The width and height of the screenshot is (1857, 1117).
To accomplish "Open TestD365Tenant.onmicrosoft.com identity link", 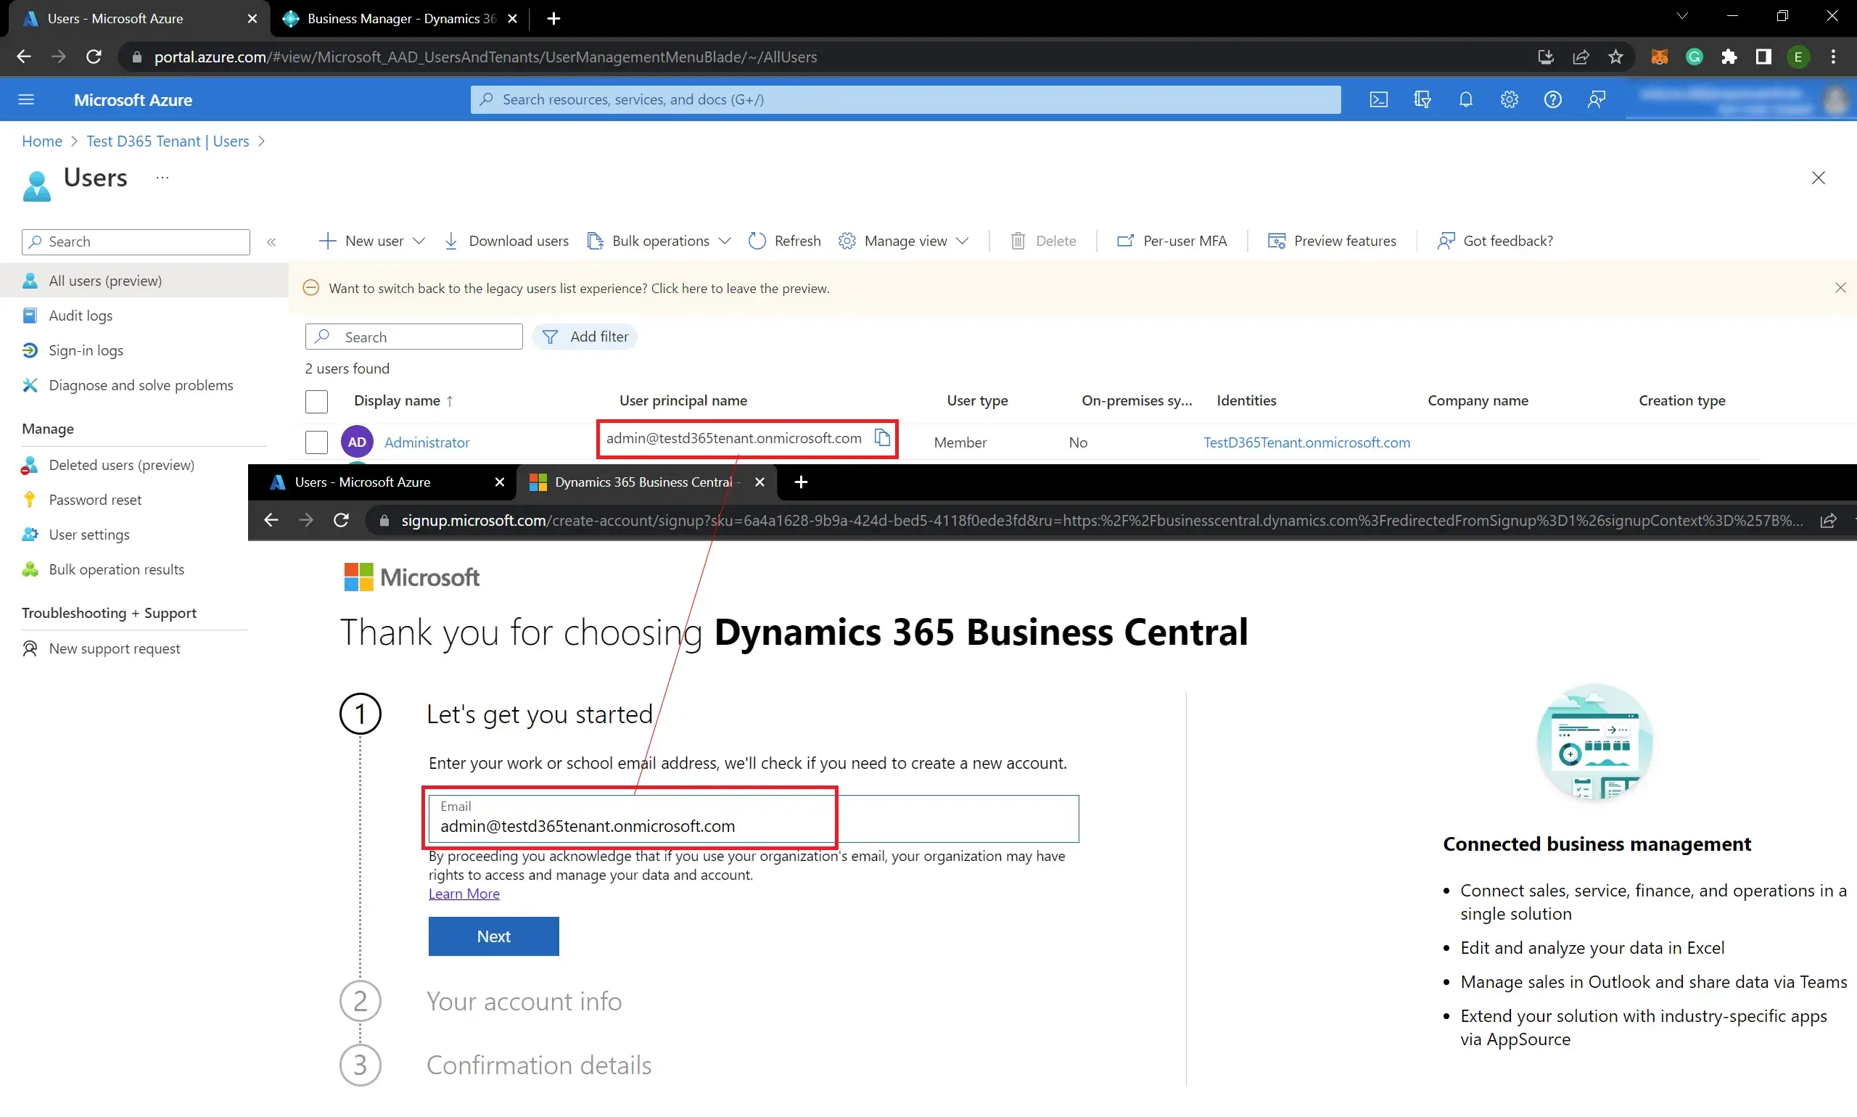I will 1306,442.
